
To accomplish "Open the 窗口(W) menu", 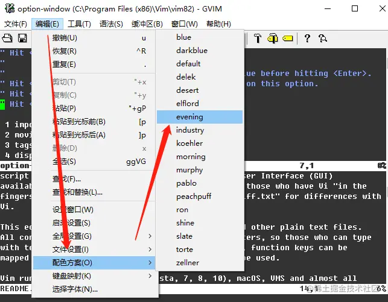I will tap(185, 24).
